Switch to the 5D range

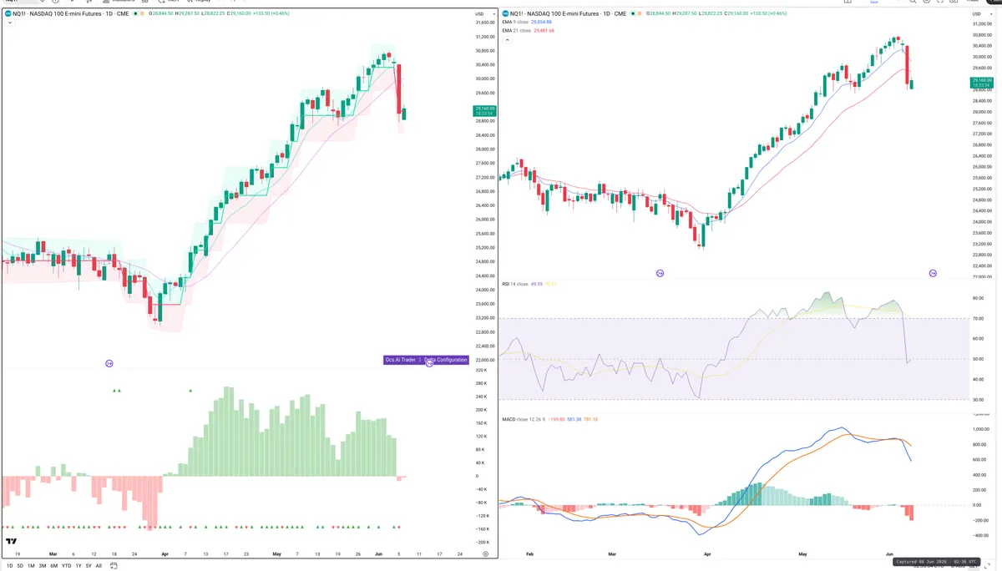coord(20,565)
